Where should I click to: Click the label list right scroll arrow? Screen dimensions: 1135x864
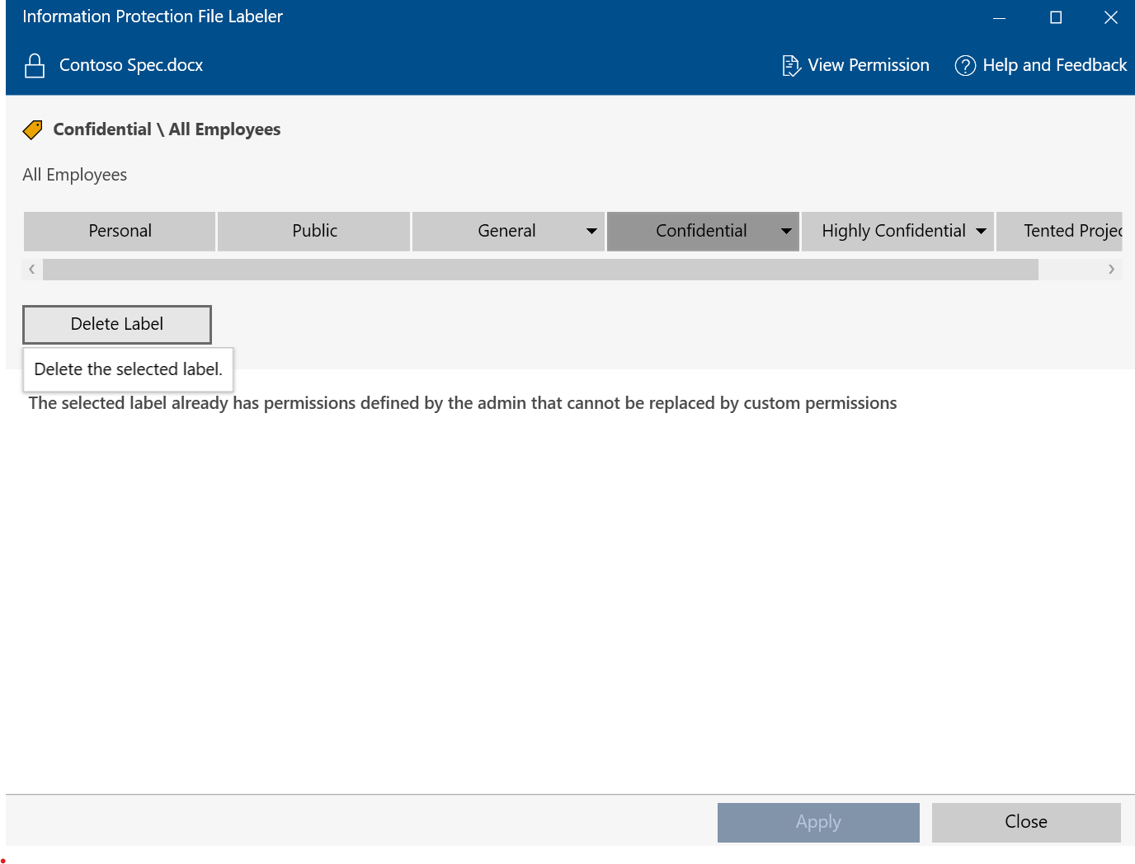click(1111, 269)
